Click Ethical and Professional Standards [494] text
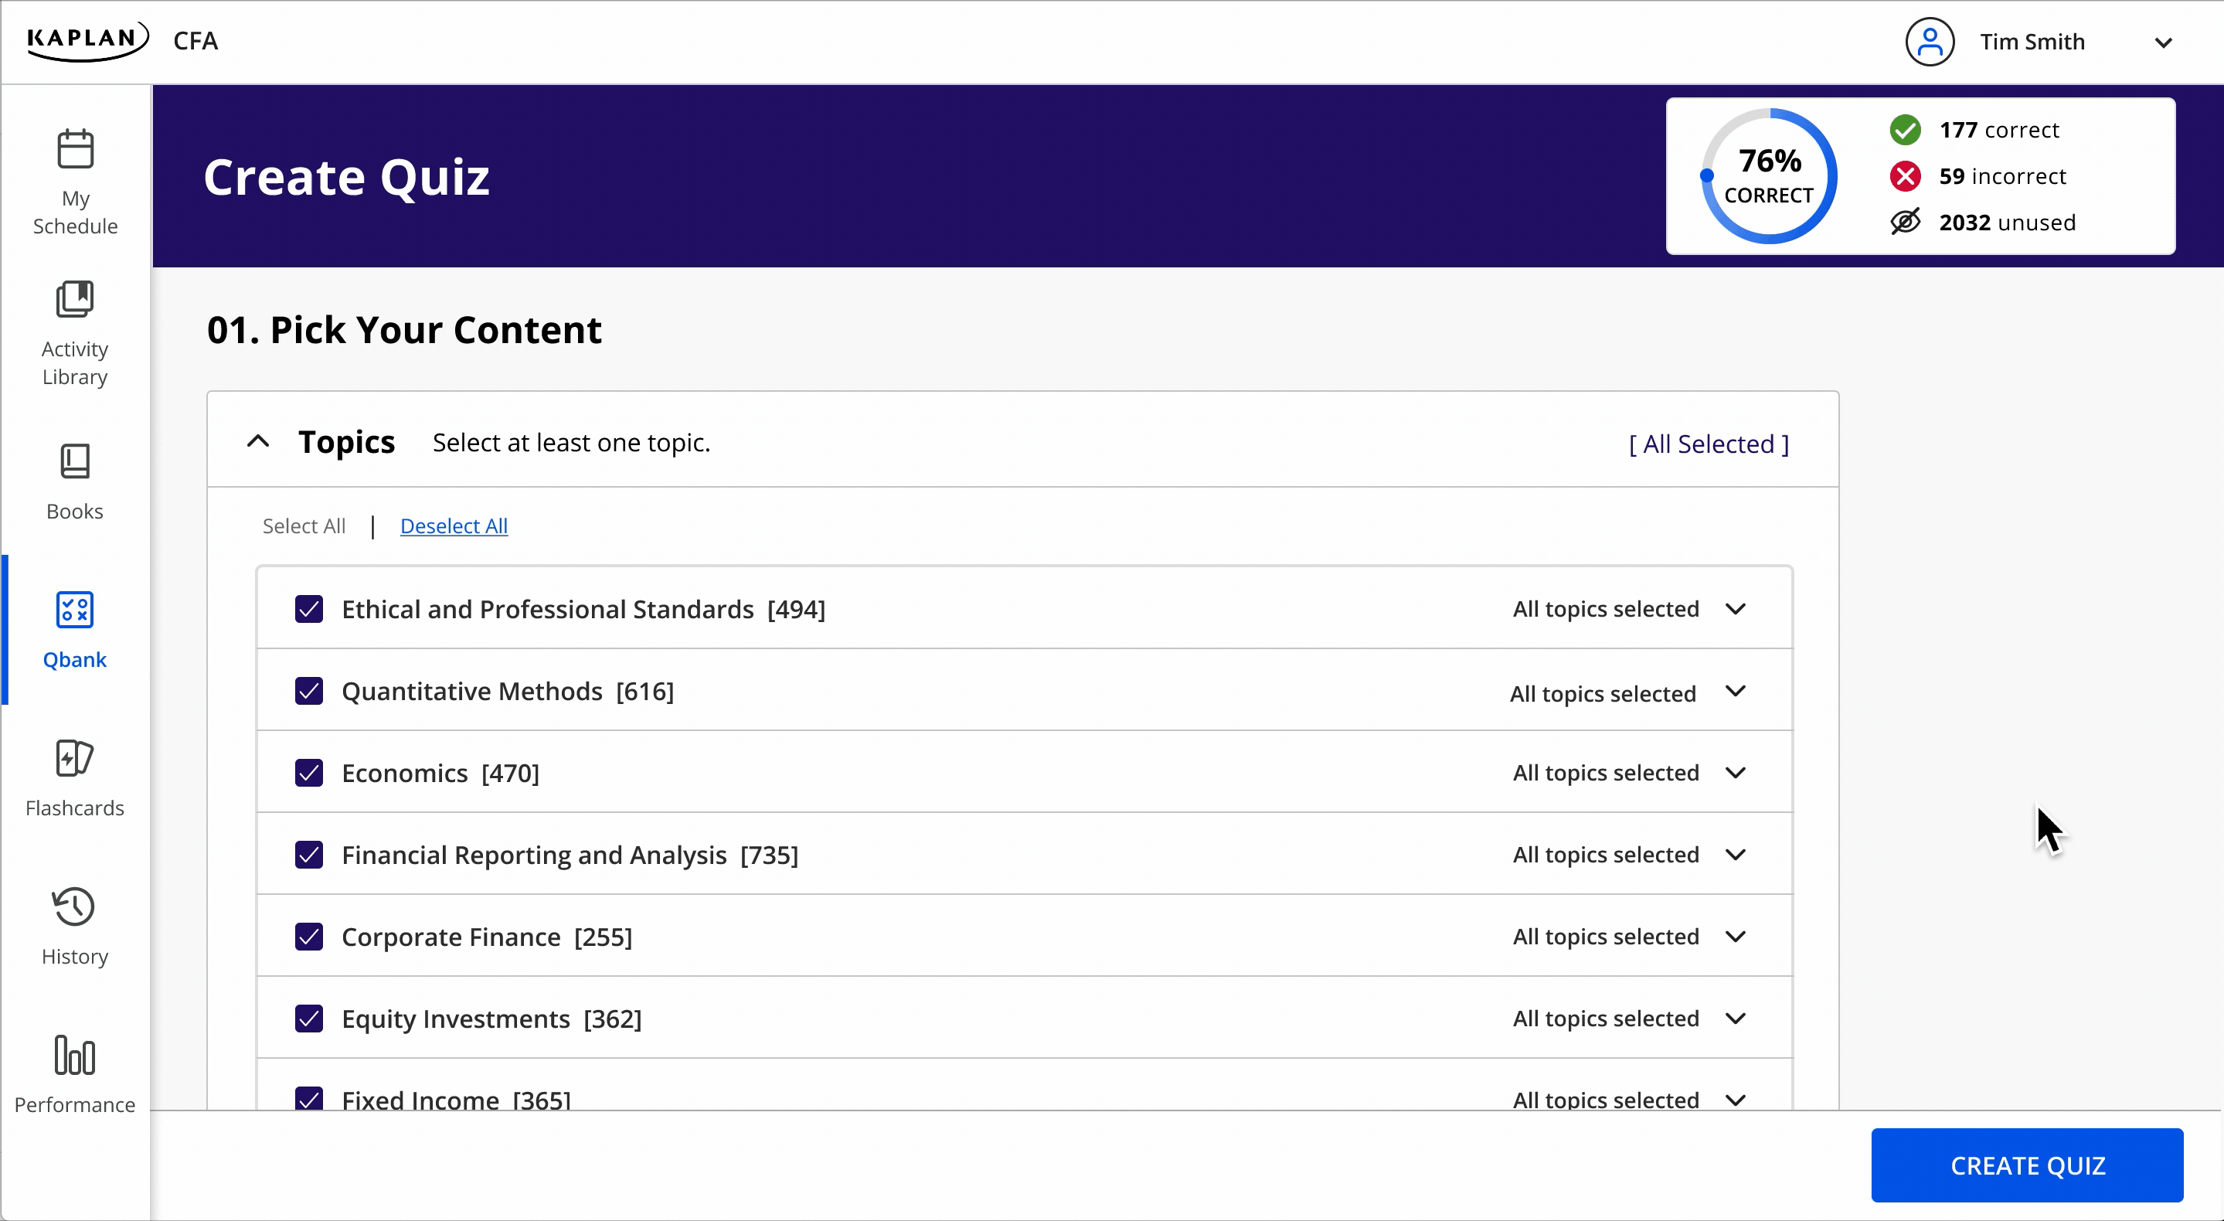The image size is (2224, 1221). click(583, 609)
